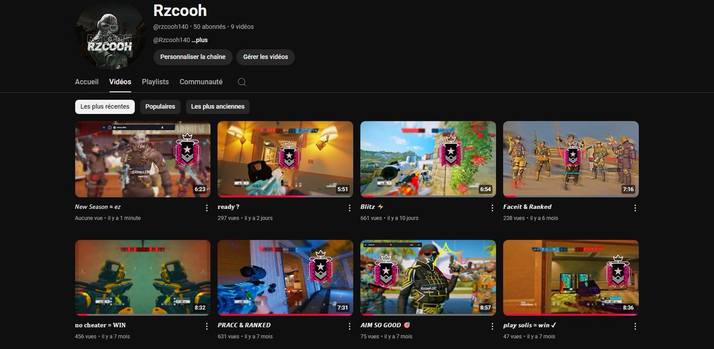
Task: Open the Communauté tab
Action: point(201,82)
